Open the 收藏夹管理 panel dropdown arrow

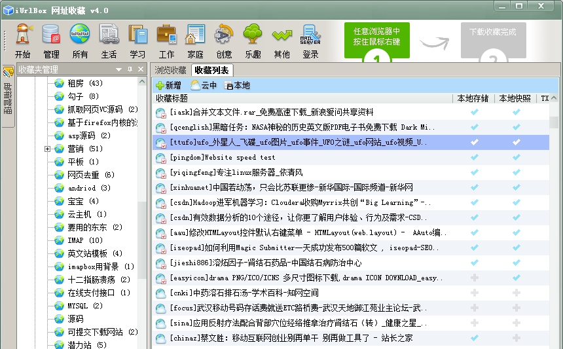click(x=118, y=69)
